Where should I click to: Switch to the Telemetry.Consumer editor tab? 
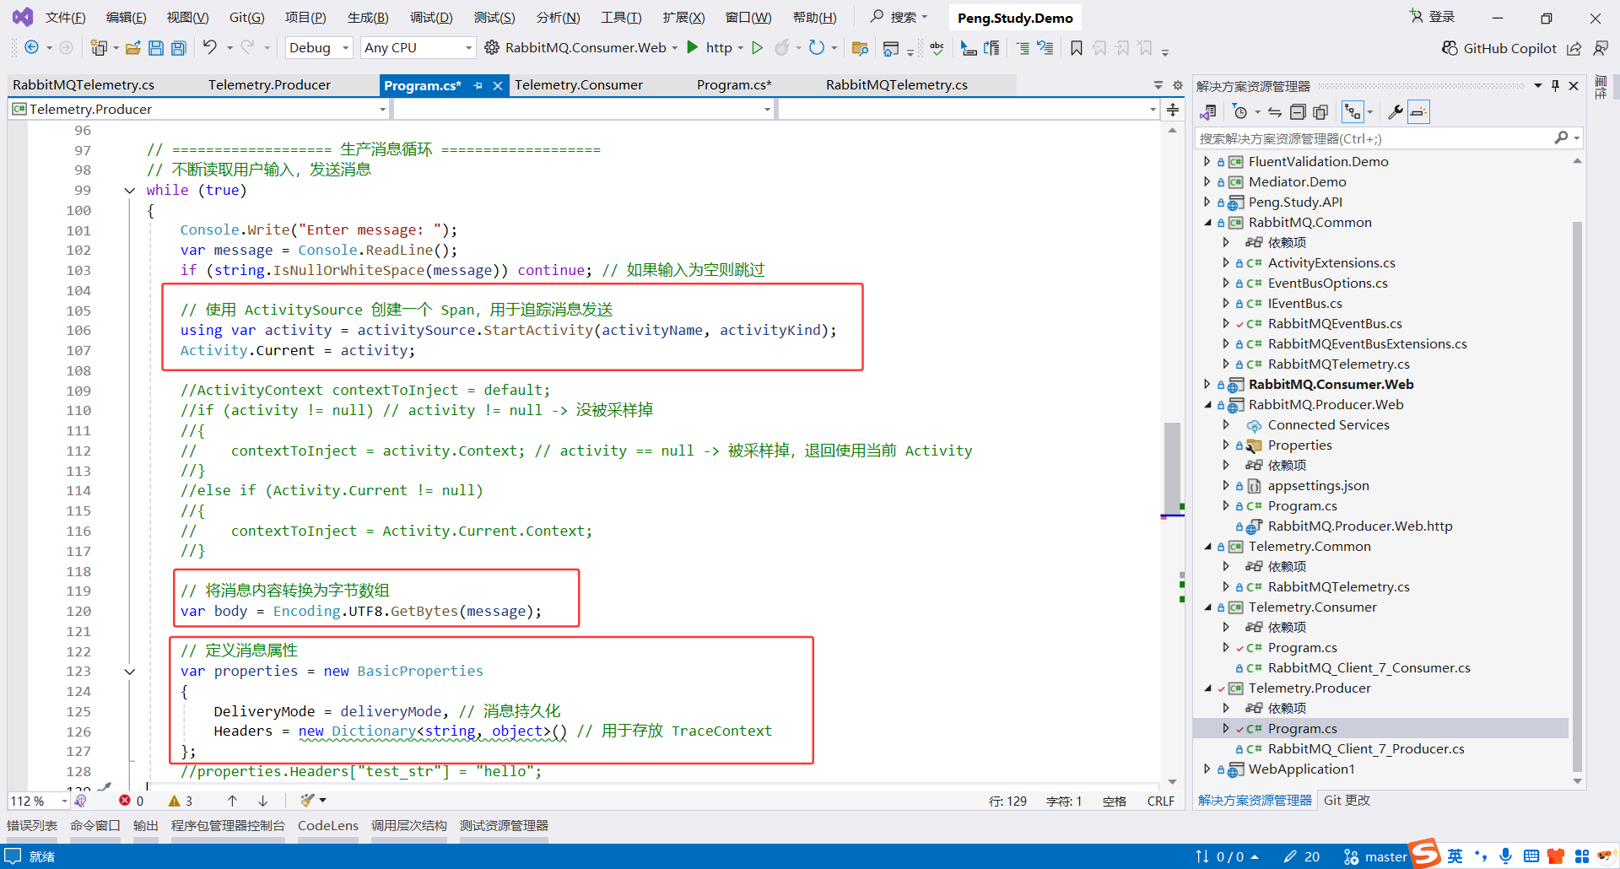click(x=579, y=85)
